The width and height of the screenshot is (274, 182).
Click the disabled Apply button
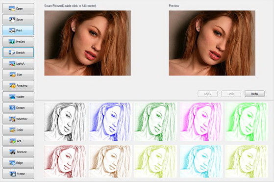pos(207,94)
